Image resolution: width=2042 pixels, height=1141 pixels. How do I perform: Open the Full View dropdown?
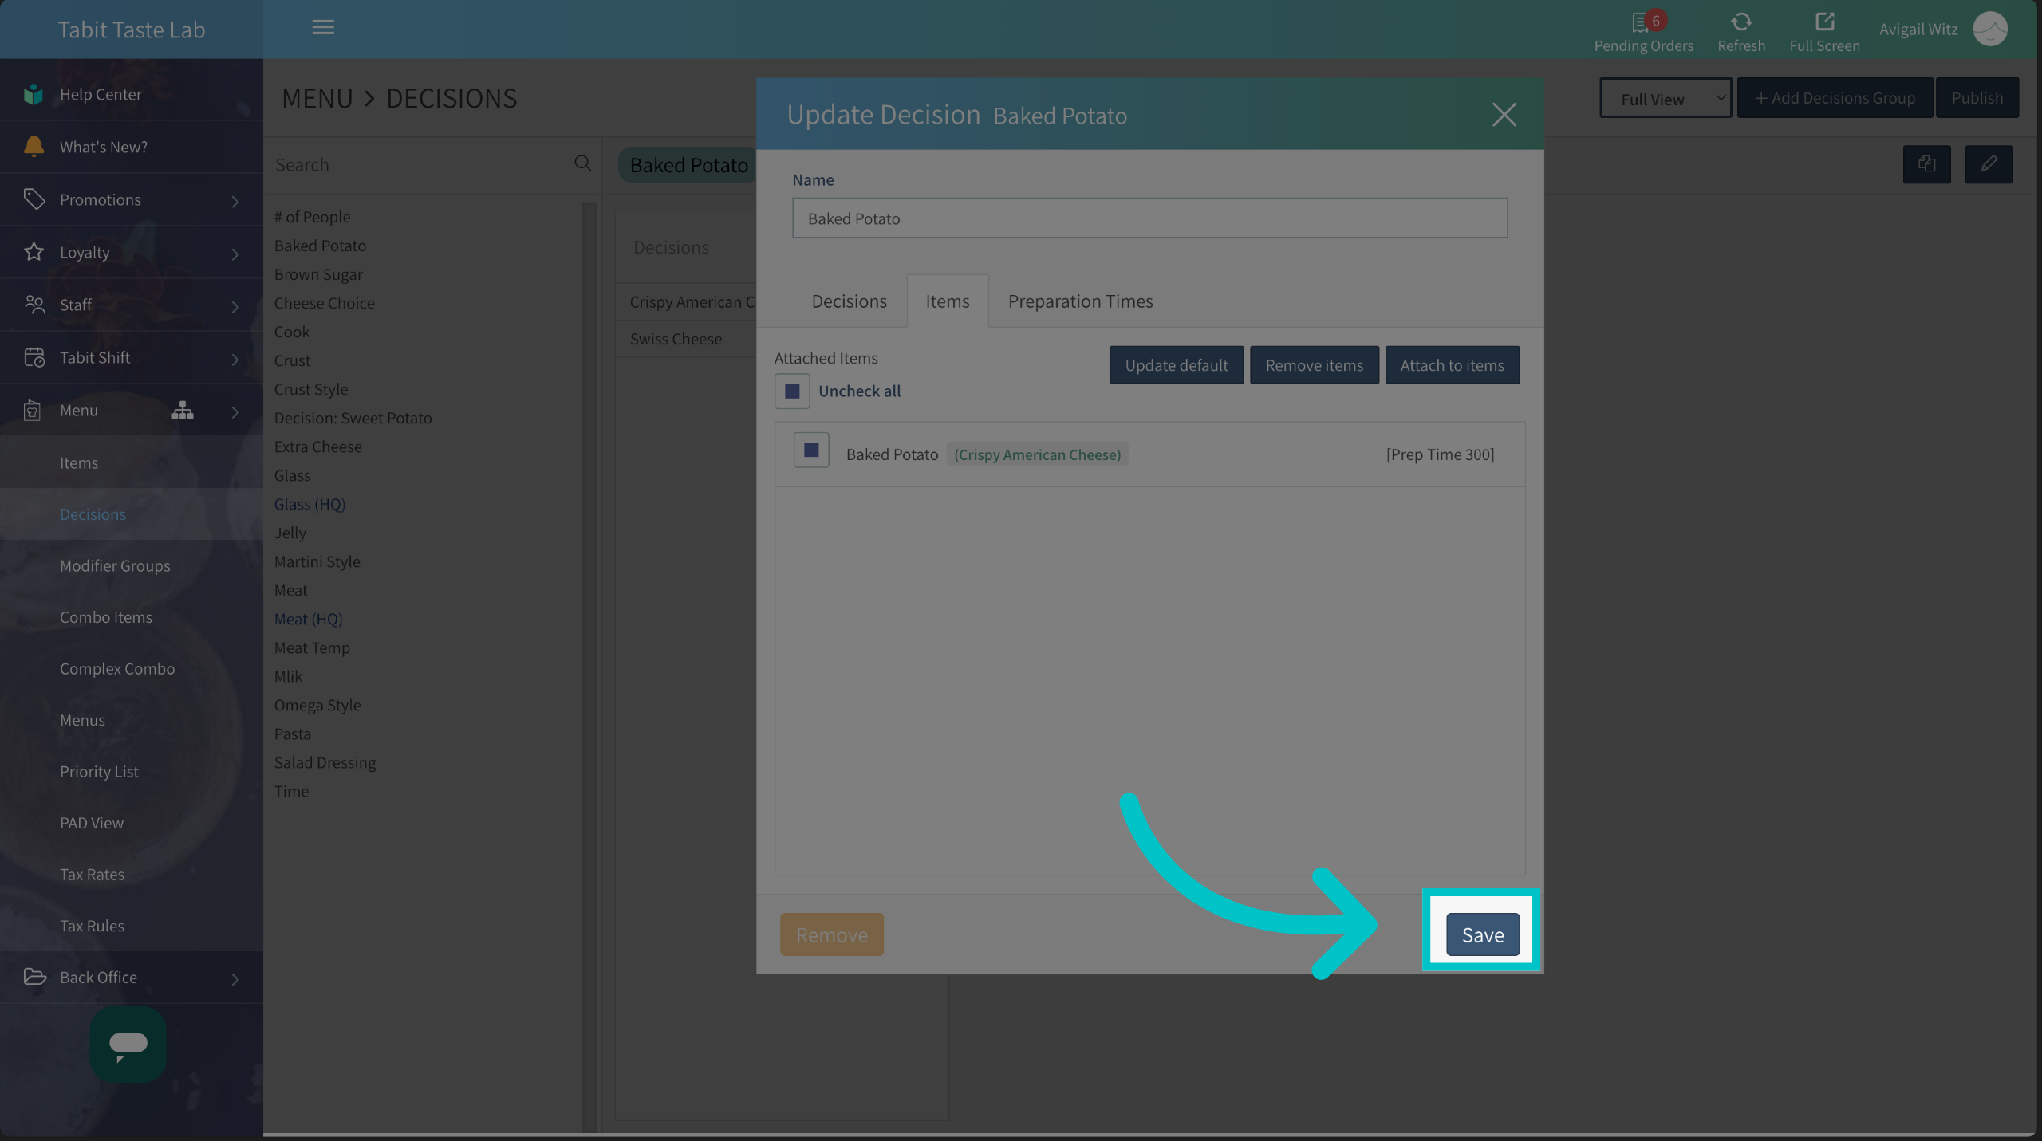pos(1666,98)
